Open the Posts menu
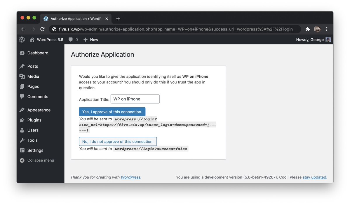Screen dimensions: 350x205 (33, 66)
